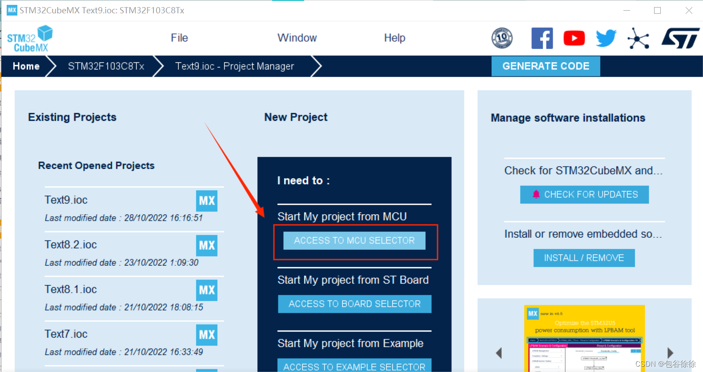Click 'Existing Projects' heading
Viewport: 703px width, 372px height.
[x=72, y=117]
